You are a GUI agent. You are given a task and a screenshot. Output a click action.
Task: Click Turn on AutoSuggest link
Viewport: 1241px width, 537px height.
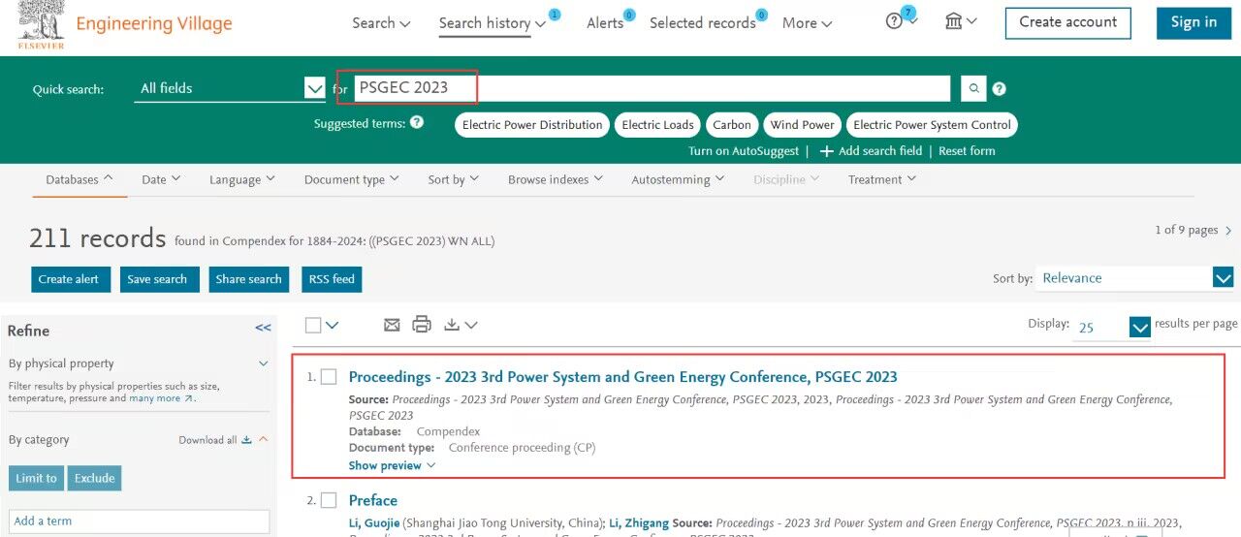tap(744, 151)
